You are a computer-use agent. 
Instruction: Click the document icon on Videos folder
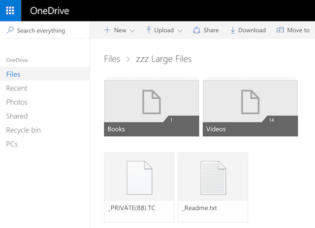[x=250, y=102]
